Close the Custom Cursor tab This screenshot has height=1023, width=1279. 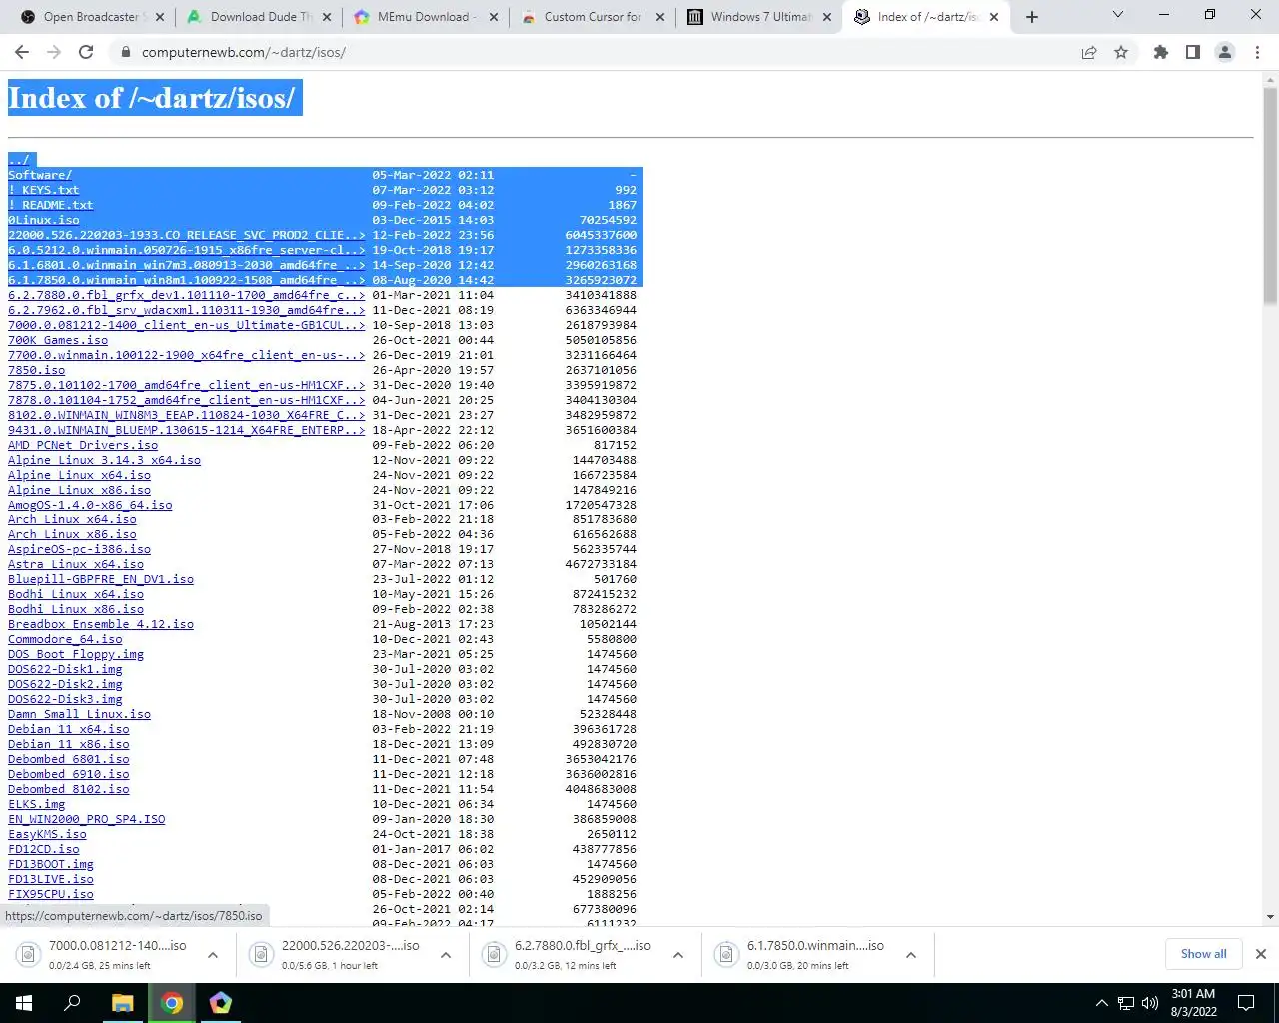point(660,17)
